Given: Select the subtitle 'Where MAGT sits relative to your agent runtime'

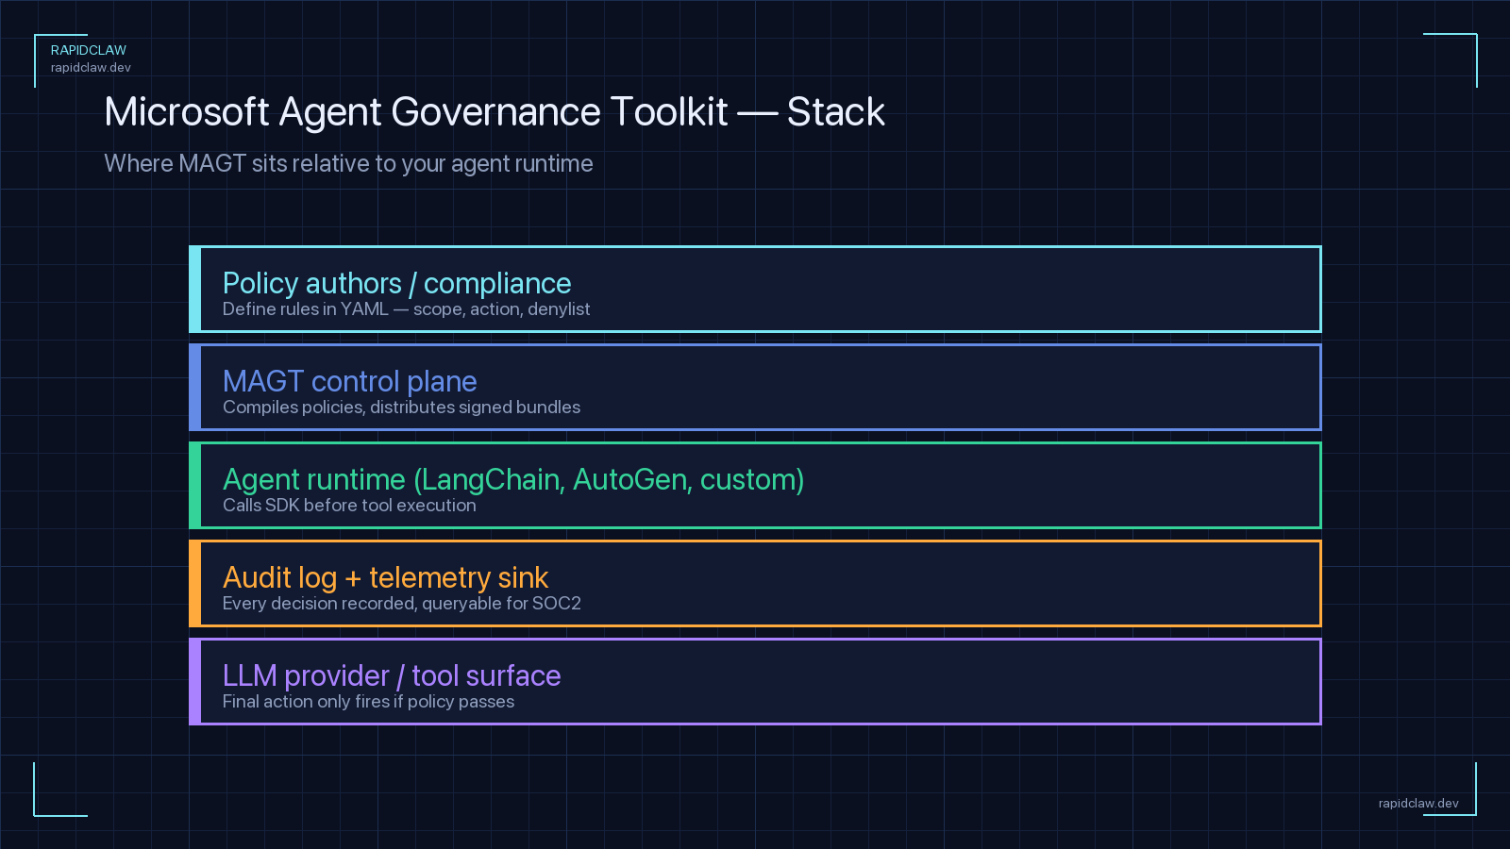Looking at the screenshot, I should coord(348,164).
